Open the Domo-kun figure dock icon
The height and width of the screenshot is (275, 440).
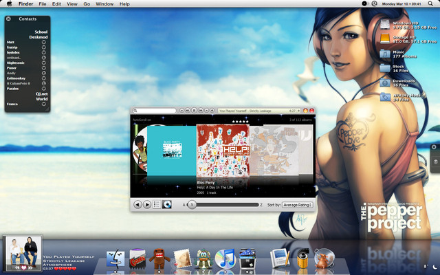click(159, 258)
